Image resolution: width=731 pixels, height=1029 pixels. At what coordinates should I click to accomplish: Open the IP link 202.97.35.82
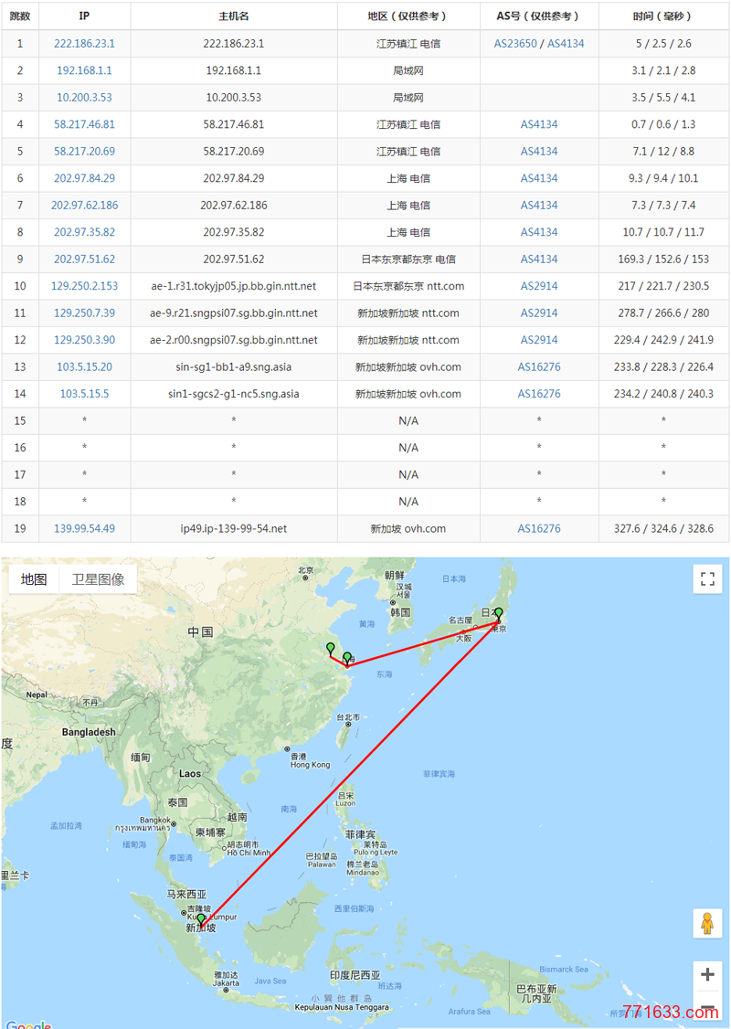[x=85, y=232]
